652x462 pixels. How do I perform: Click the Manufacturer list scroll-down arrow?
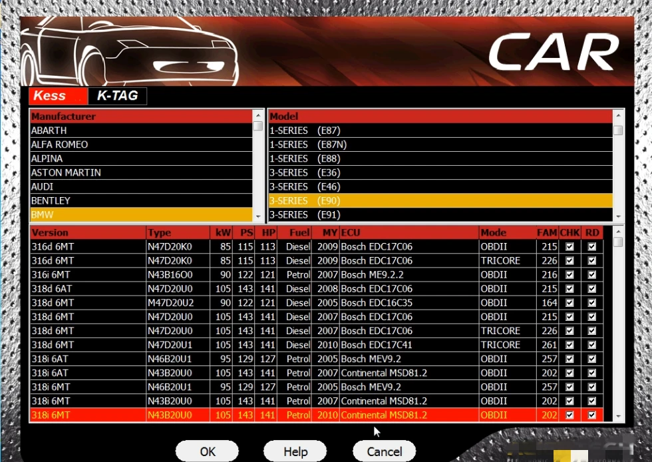point(258,216)
